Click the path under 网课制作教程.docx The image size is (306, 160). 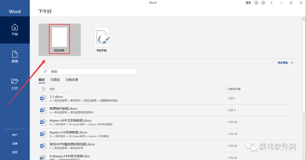point(71,113)
